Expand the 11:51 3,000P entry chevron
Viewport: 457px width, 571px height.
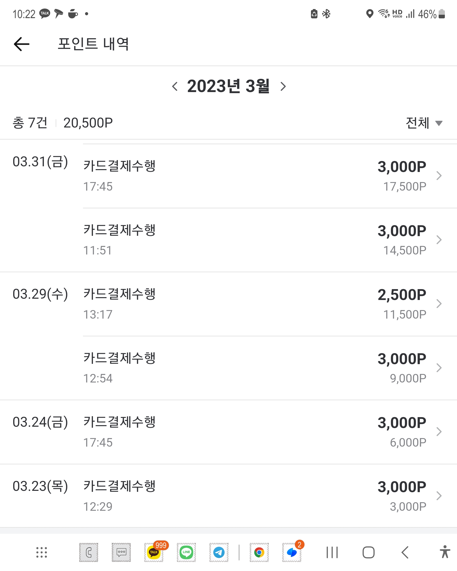point(439,240)
